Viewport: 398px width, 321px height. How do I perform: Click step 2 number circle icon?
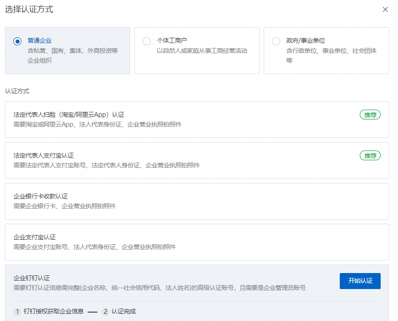pos(105,311)
